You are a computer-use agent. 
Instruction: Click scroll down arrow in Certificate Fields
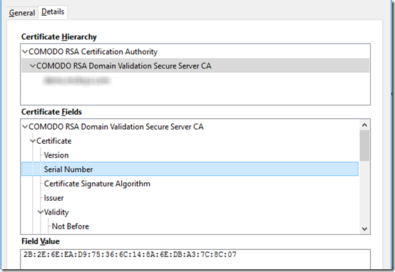coord(364,229)
